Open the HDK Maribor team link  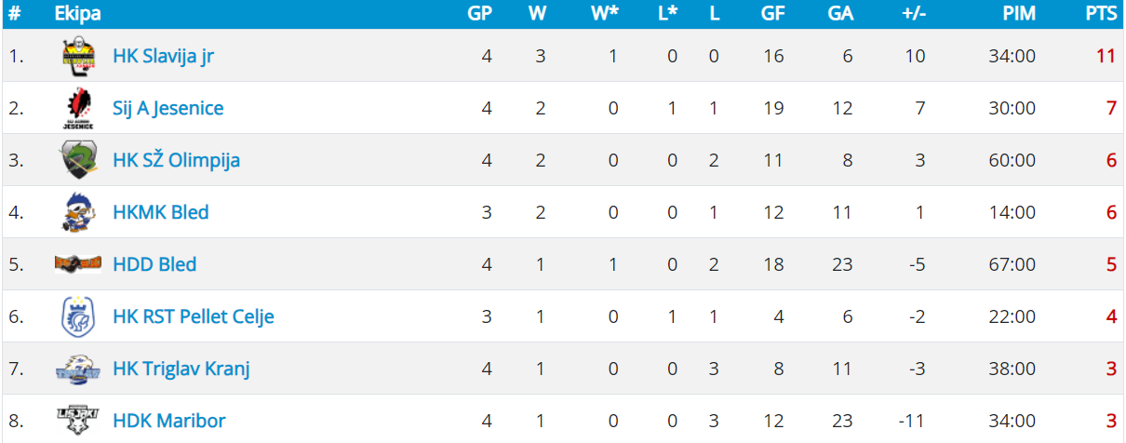point(169,421)
